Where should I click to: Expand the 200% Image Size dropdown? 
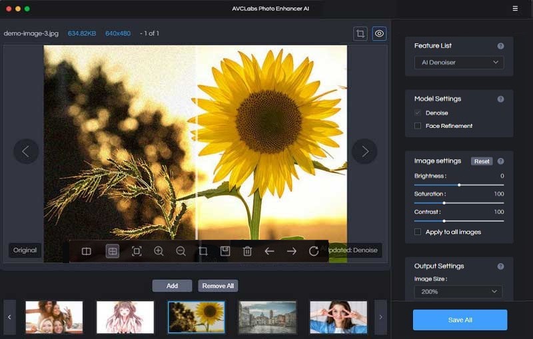(x=458, y=292)
